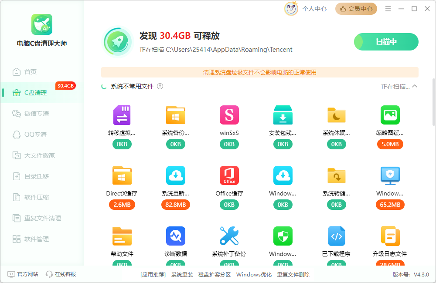The width and height of the screenshot is (436, 283).
Task: Select the 系统更新 cloud download icon
Action: pyautogui.click(x=175, y=175)
